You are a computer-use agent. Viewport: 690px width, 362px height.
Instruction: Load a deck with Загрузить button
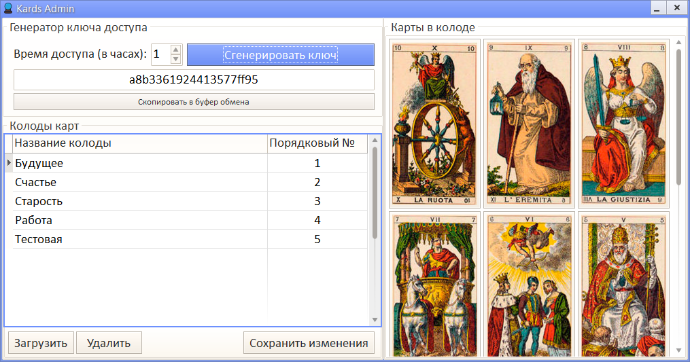pos(41,343)
